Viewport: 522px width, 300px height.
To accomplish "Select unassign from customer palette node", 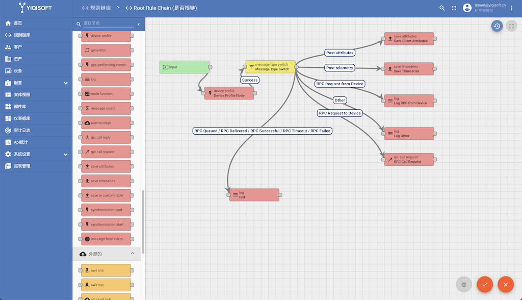I will tap(106, 239).
